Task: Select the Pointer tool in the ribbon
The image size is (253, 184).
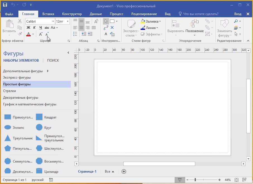Action: click(x=106, y=21)
